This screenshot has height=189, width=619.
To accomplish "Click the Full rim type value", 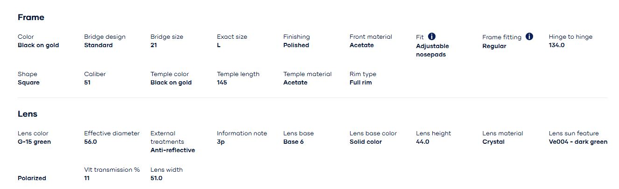I will (360, 83).
